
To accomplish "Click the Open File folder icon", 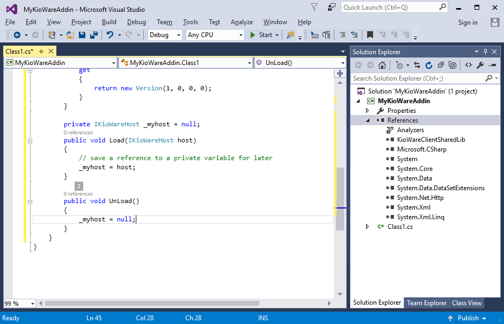I will [x=70, y=35].
